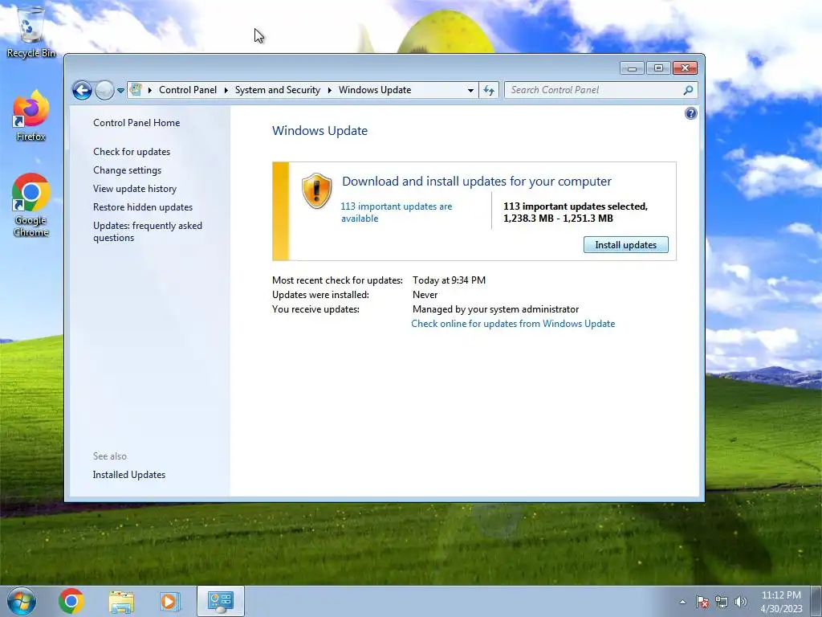
Task: Click Control Panel taskbar button
Action: pos(220,601)
